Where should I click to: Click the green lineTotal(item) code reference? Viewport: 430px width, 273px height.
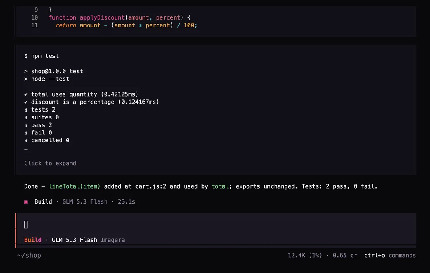pyautogui.click(x=74, y=186)
